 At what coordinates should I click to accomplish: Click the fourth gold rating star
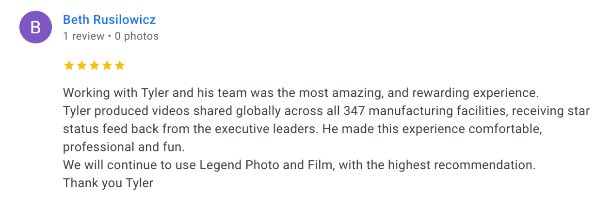[107, 66]
